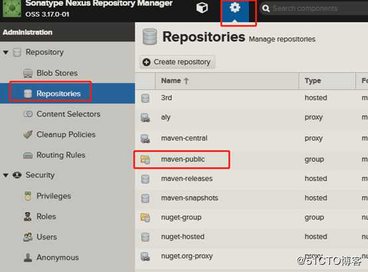Select Repositories in sidebar
Image resolution: width=368 pixels, height=272 pixels.
pyautogui.click(x=58, y=94)
